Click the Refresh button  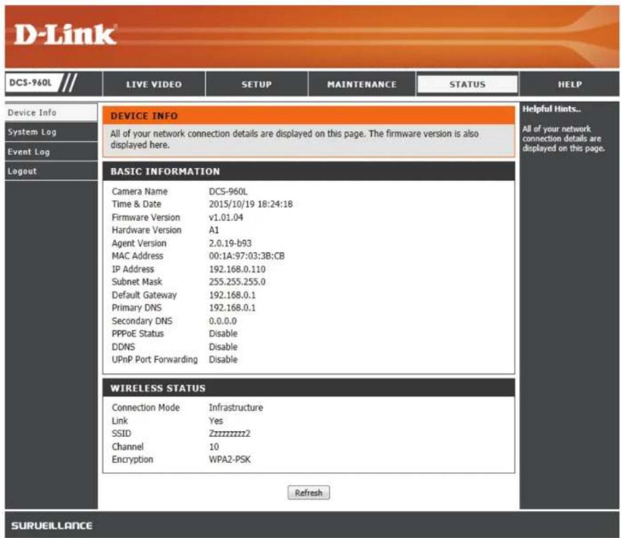[x=308, y=493]
